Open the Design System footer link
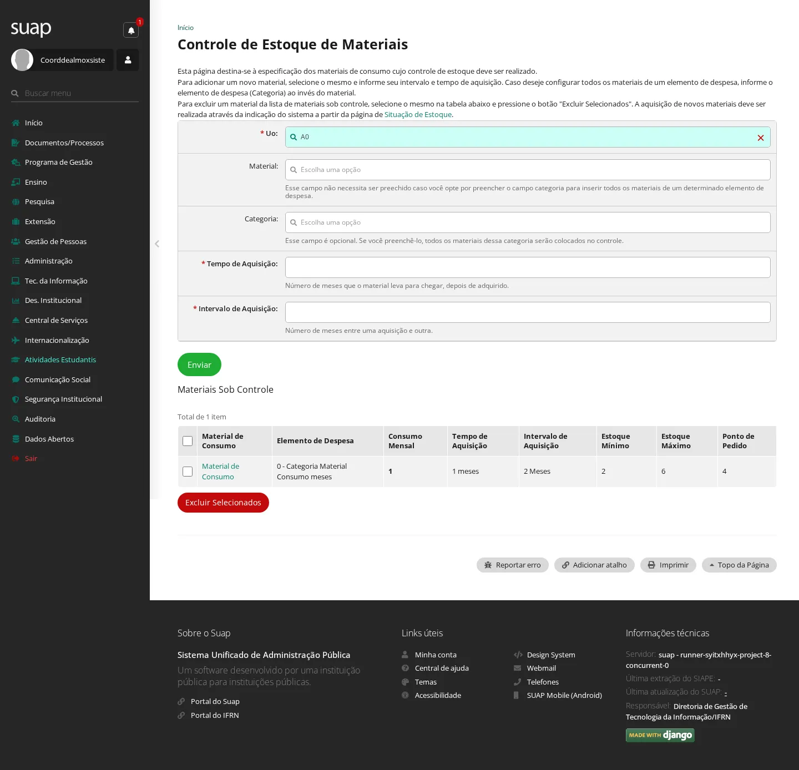This screenshot has height=770, width=799. coord(551,655)
